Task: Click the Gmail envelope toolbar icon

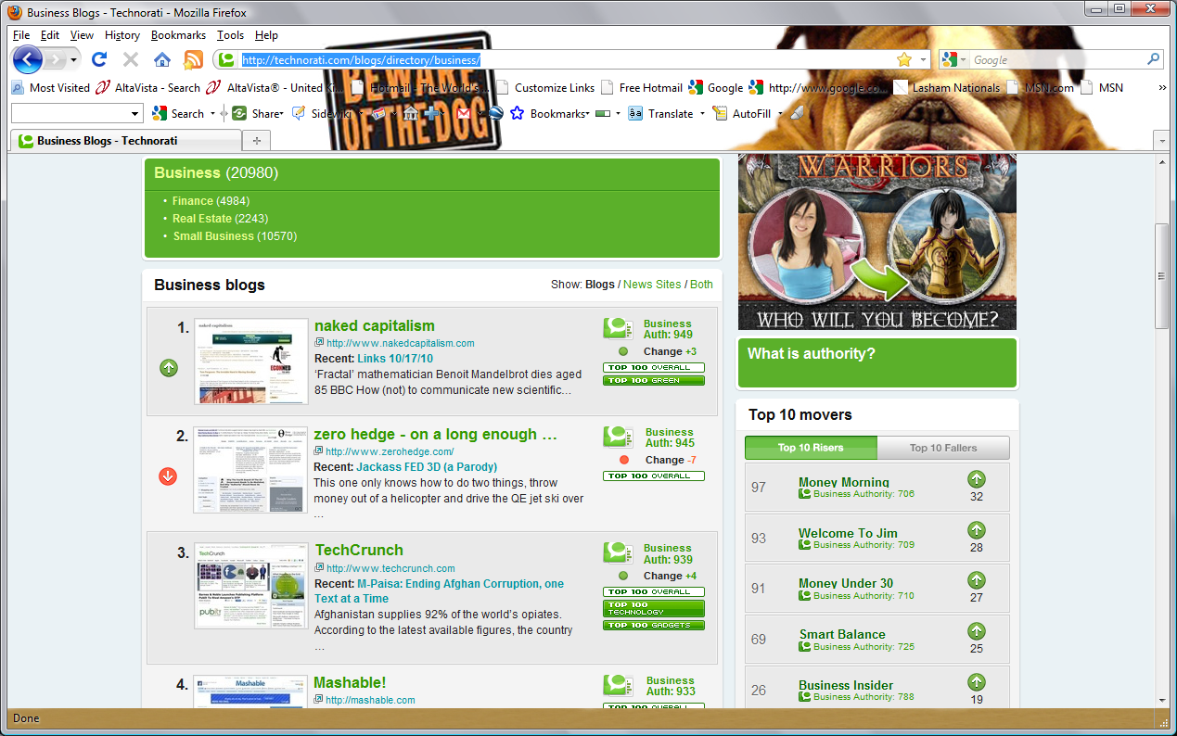Action: point(464,113)
